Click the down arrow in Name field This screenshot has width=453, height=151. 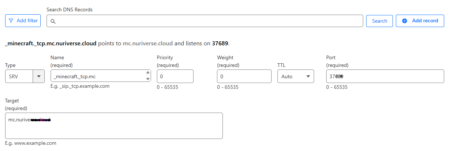(148, 79)
